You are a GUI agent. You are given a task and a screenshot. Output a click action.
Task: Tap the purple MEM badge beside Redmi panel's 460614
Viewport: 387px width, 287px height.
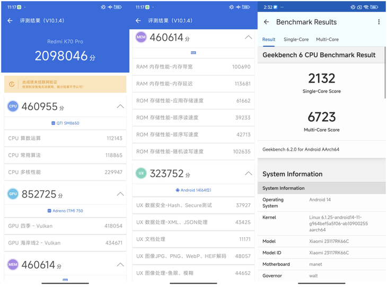pyautogui.click(x=13, y=265)
